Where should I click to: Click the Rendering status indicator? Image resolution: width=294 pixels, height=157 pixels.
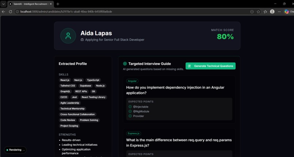[15, 150]
